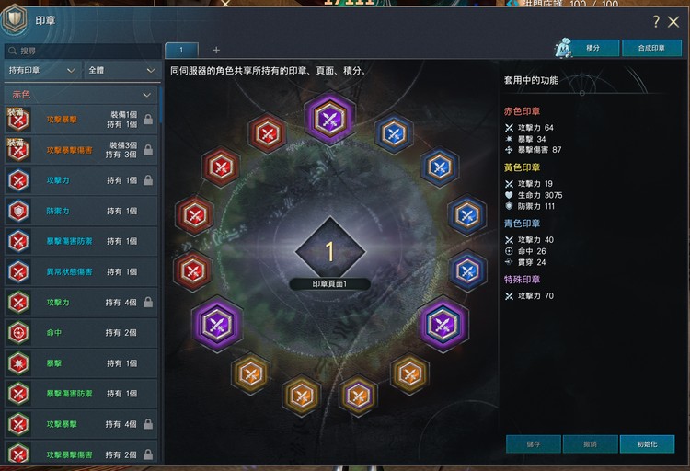Image resolution: width=690 pixels, height=471 pixels.
Task: Select the bottom-right purple special seal slot
Action: 443,324
